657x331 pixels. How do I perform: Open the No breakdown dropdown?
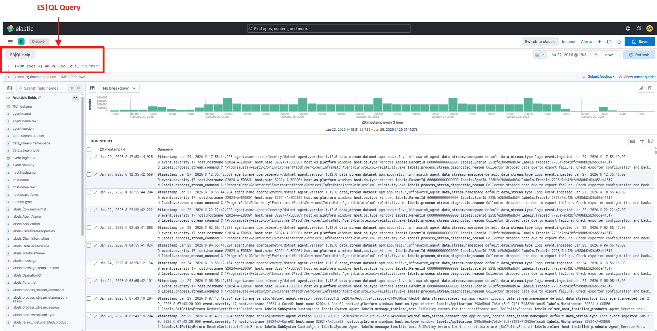pos(119,88)
